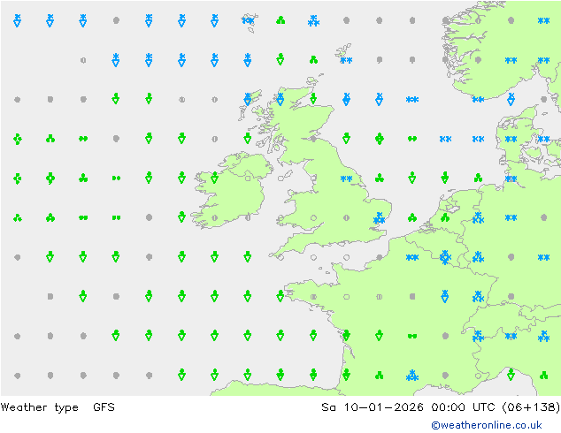Click the blue double-snowflake symbol over northeast England

tap(346, 179)
